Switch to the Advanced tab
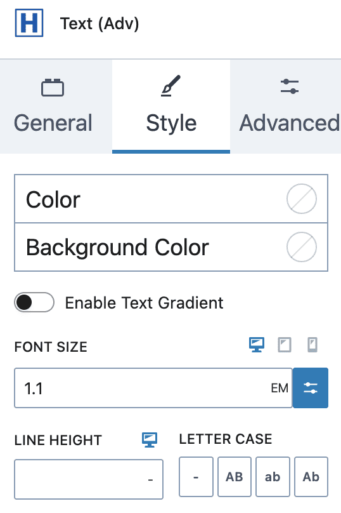Viewport: 341px width, 513px height. click(x=285, y=106)
